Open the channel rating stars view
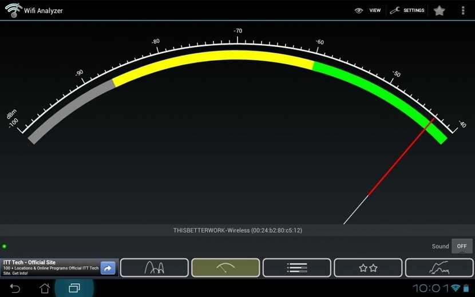The height and width of the screenshot is (297, 475). pyautogui.click(x=368, y=267)
